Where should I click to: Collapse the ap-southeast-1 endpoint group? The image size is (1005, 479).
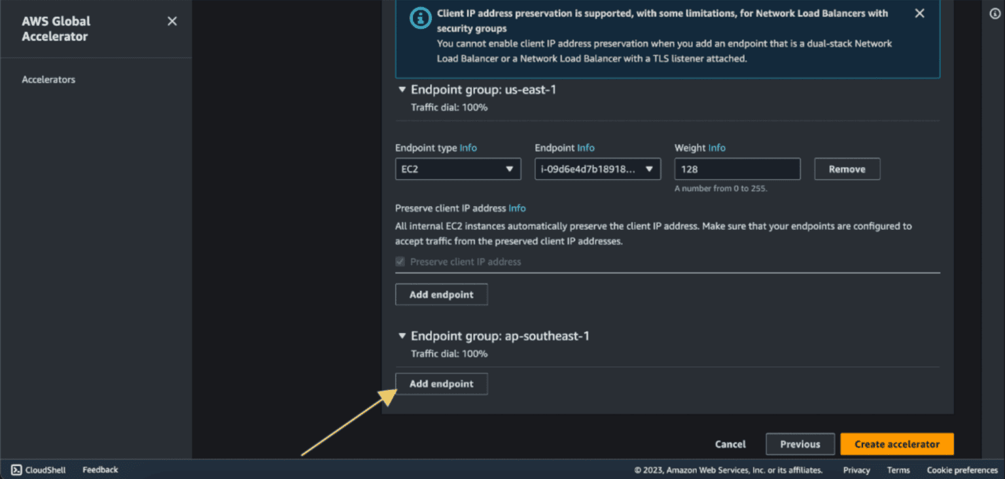coord(402,336)
